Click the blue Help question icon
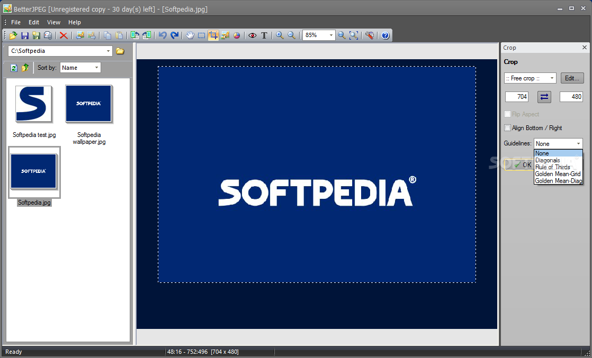 pos(385,35)
